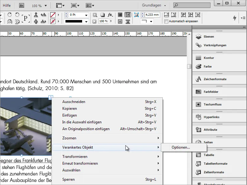Select In die Auswahl einfügen
The image size is (247, 185).
pyautogui.click(x=107, y=122)
